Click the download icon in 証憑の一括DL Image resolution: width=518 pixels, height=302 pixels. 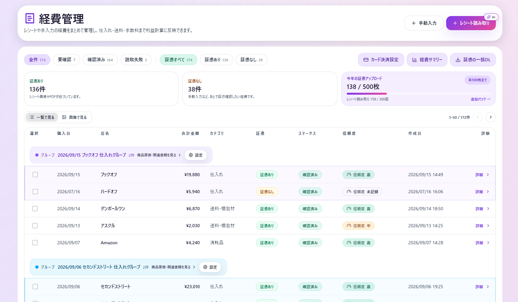tap(458, 60)
